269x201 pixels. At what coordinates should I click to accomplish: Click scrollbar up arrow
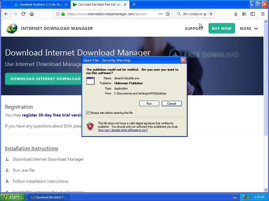pyautogui.click(x=266, y=21)
